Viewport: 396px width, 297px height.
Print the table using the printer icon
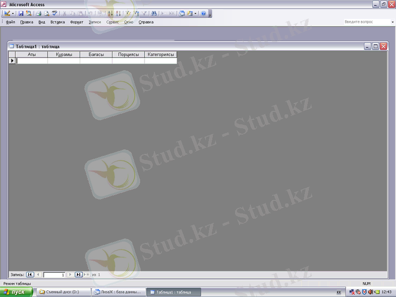tap(39, 13)
